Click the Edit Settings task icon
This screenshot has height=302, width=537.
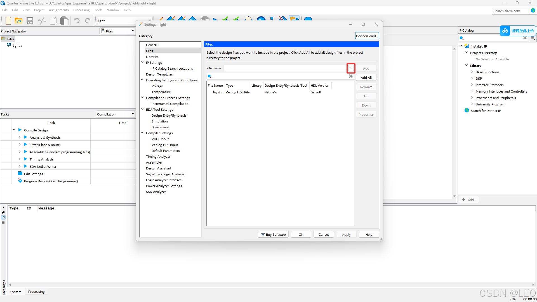(x=20, y=174)
